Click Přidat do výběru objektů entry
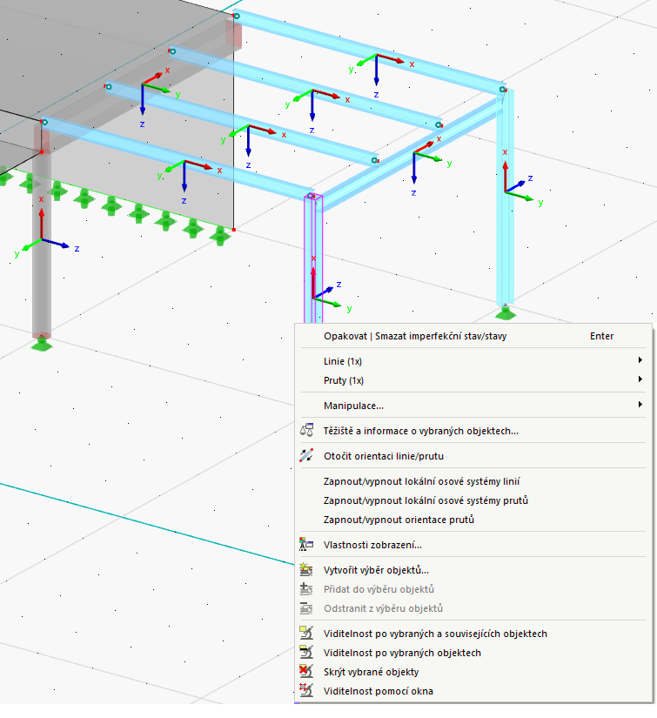 pos(473,589)
